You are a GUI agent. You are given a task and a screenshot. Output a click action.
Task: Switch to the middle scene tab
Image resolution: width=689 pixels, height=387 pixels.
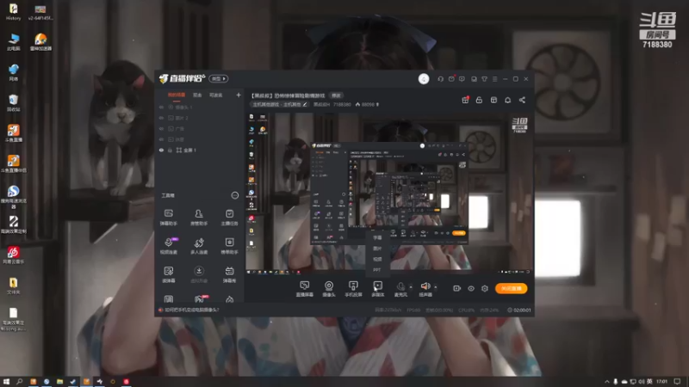[197, 95]
